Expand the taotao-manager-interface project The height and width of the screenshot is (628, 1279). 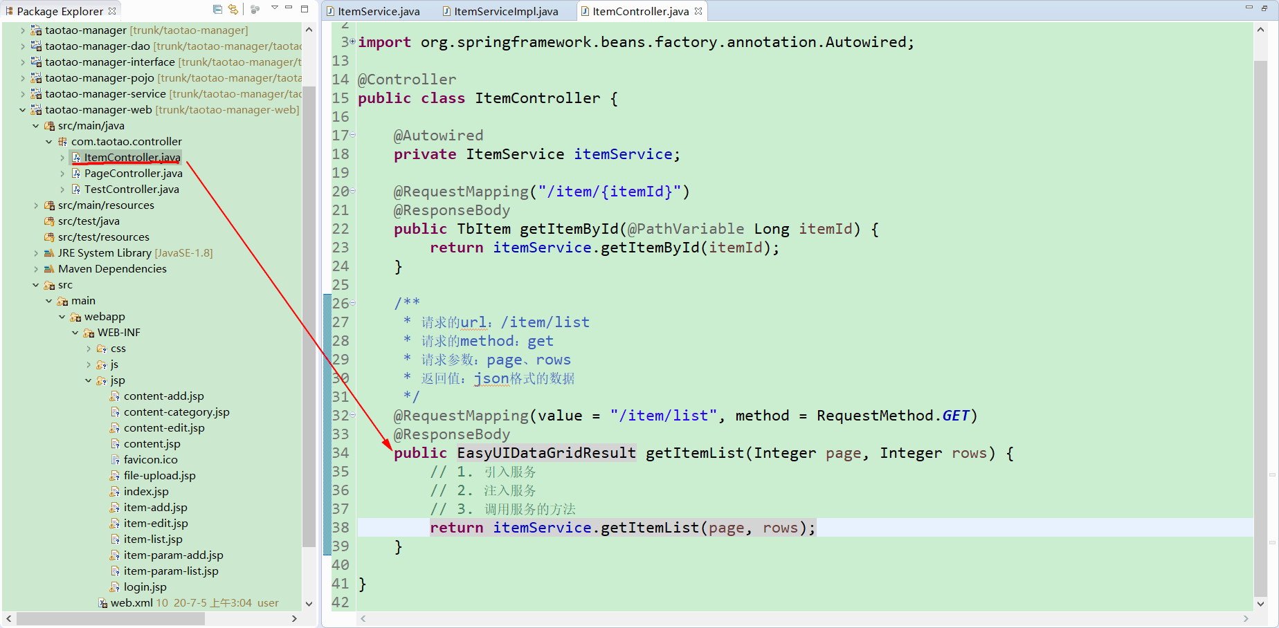[23, 62]
